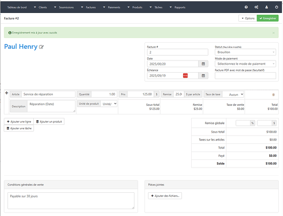Edit client Paul Henry pencil icon
Screen dimensions: 283x216
[42, 47]
